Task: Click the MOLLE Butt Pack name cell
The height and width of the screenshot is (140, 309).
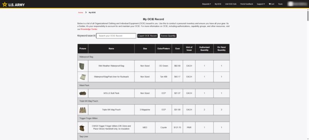Action: (111, 93)
